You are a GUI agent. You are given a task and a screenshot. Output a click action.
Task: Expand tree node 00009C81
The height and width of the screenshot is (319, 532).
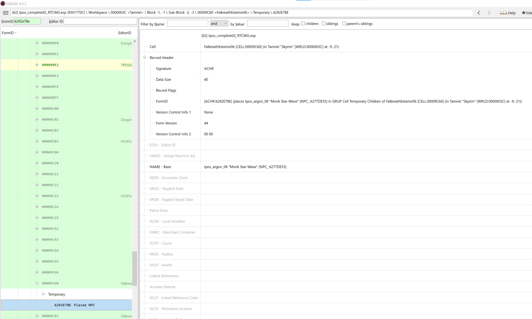coord(37,316)
